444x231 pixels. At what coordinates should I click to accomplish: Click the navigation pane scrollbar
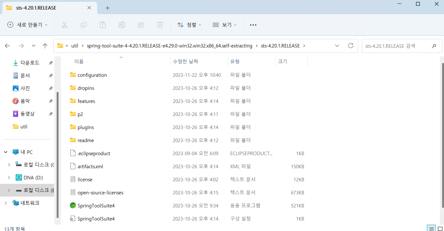pyautogui.click(x=57, y=155)
